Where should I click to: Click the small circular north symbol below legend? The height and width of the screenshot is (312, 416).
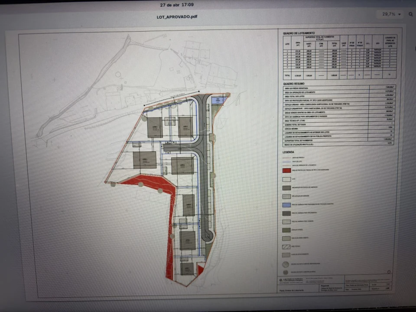[389, 272]
